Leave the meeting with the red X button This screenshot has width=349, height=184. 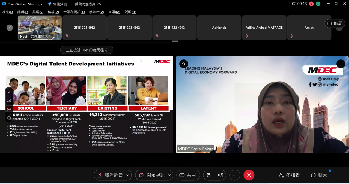coord(249,175)
